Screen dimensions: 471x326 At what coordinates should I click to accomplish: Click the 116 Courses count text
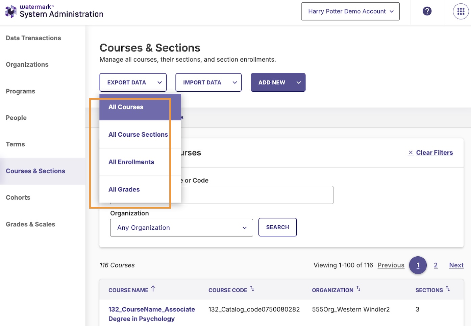[117, 265]
